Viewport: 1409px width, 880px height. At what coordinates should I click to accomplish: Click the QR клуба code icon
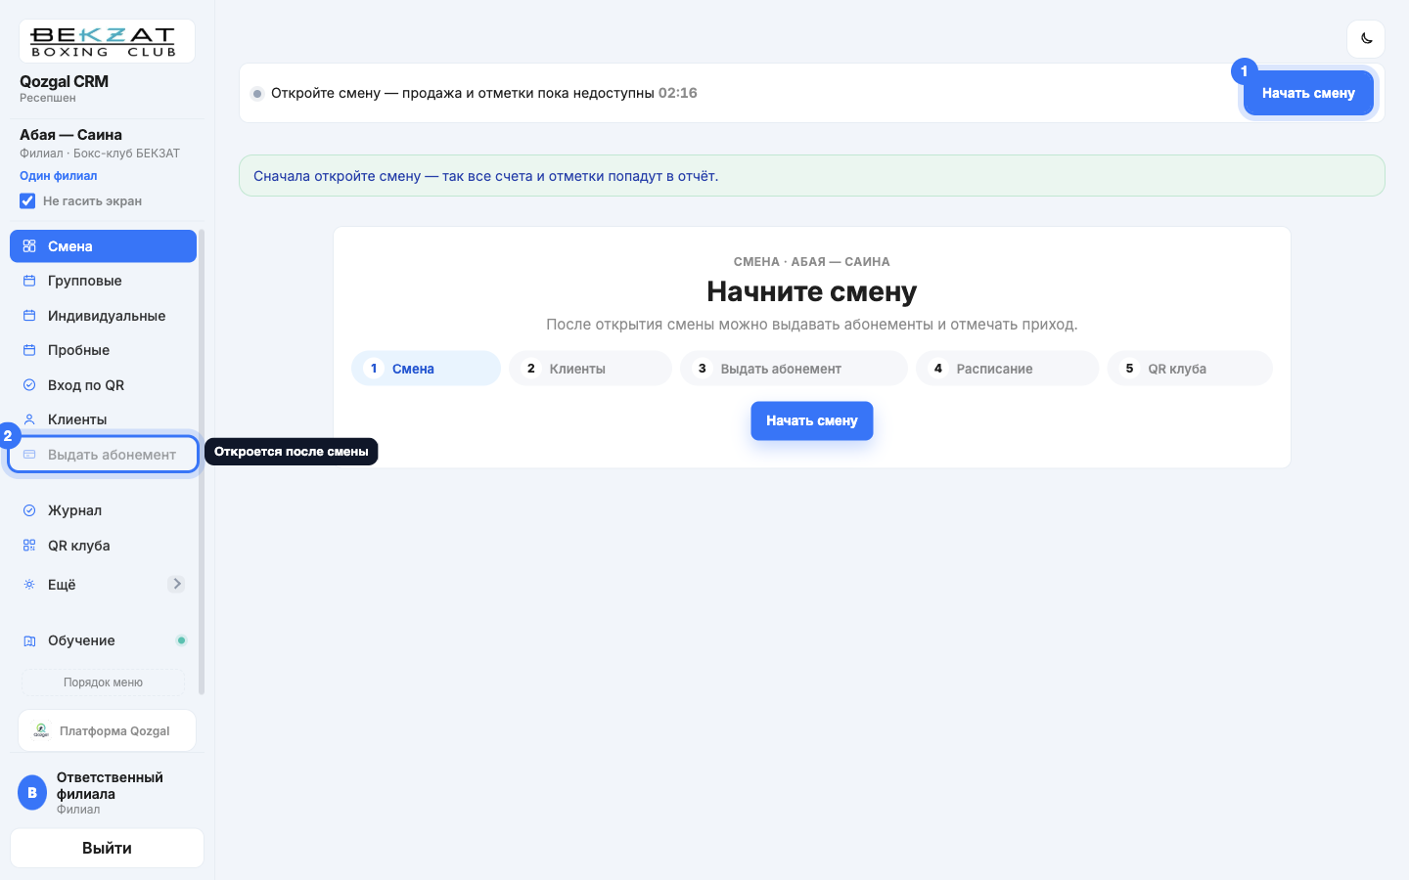coord(29,546)
